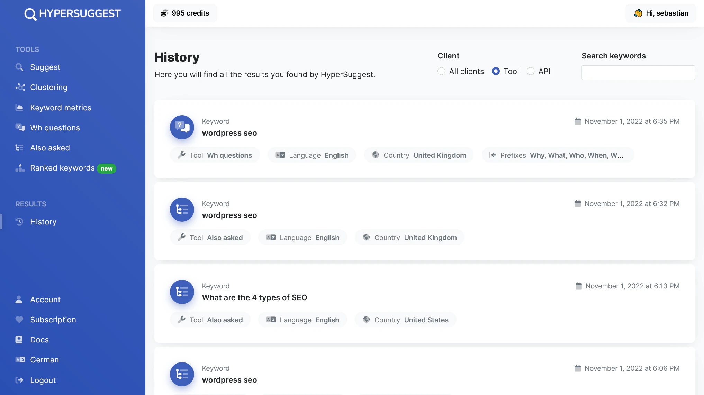Image resolution: width=704 pixels, height=395 pixels.
Task: Select the All clients radio button
Action: click(x=442, y=71)
